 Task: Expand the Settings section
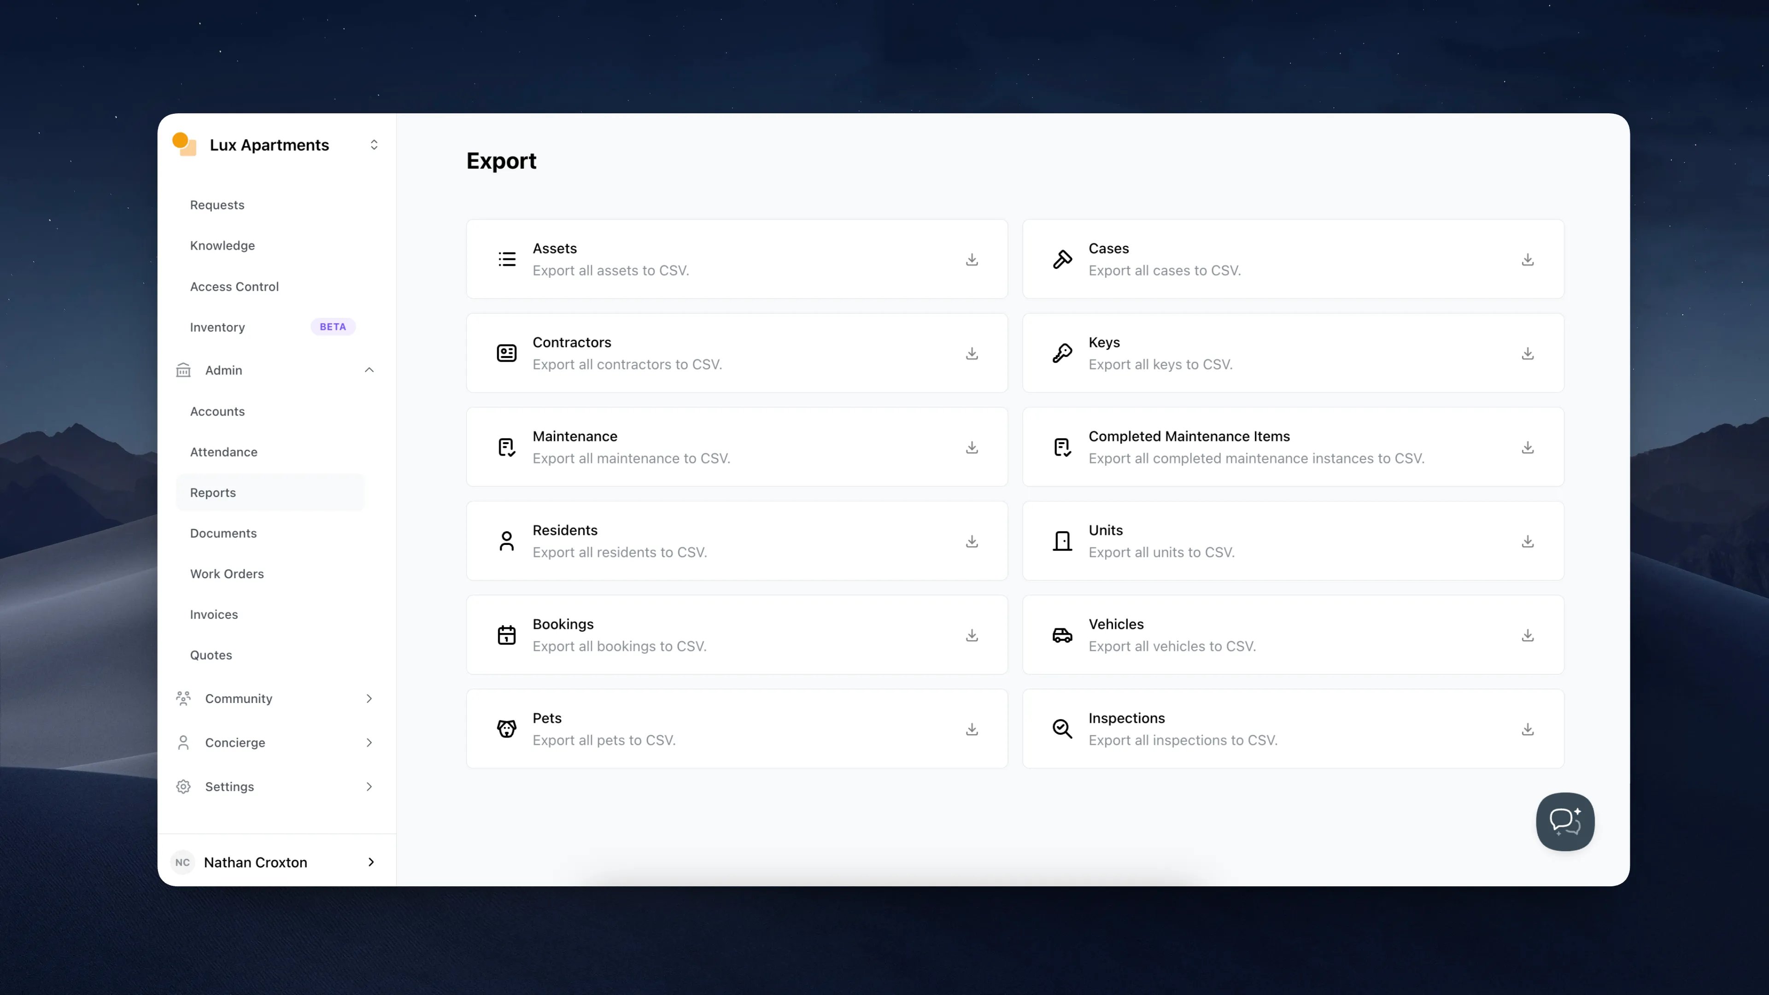pyautogui.click(x=369, y=787)
